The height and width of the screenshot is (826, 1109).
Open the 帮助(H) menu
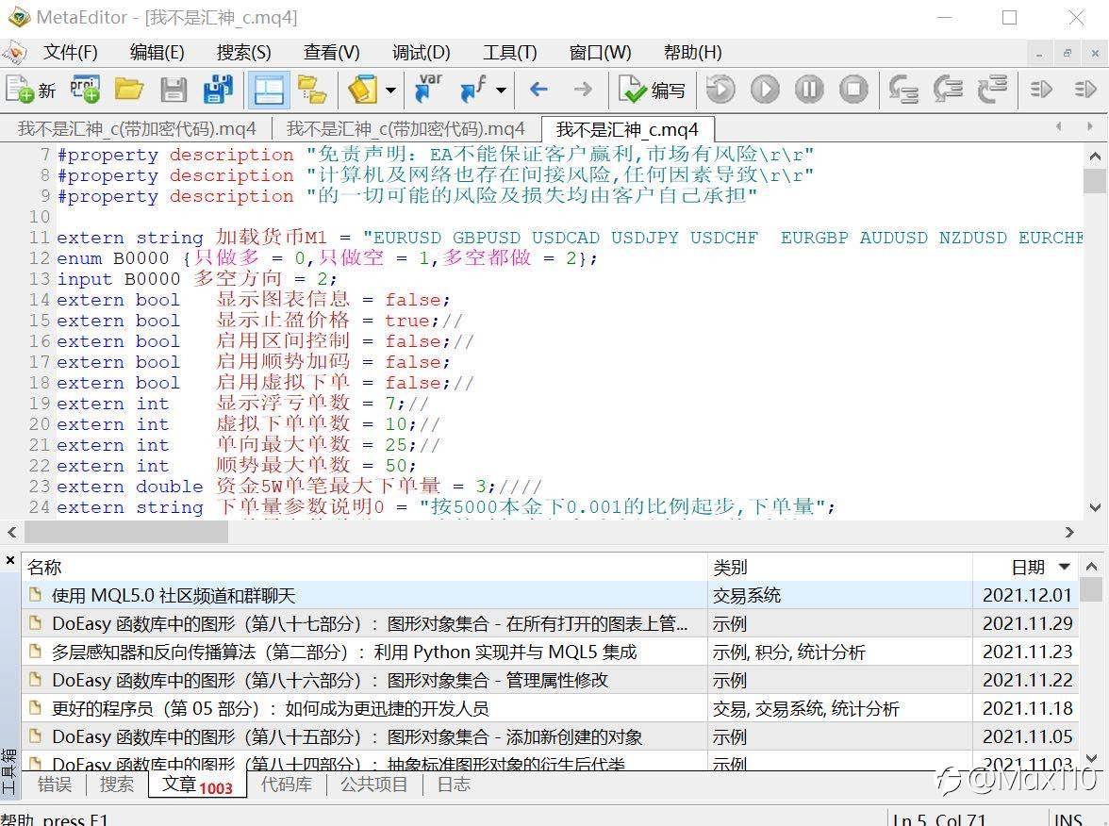[692, 53]
